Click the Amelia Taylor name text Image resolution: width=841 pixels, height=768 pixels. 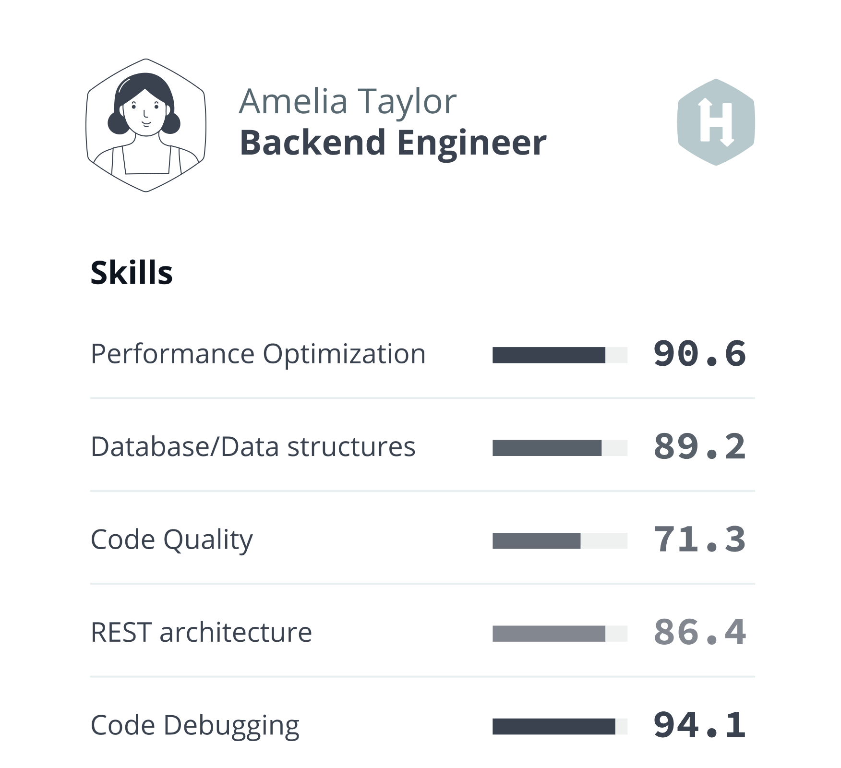[348, 102]
